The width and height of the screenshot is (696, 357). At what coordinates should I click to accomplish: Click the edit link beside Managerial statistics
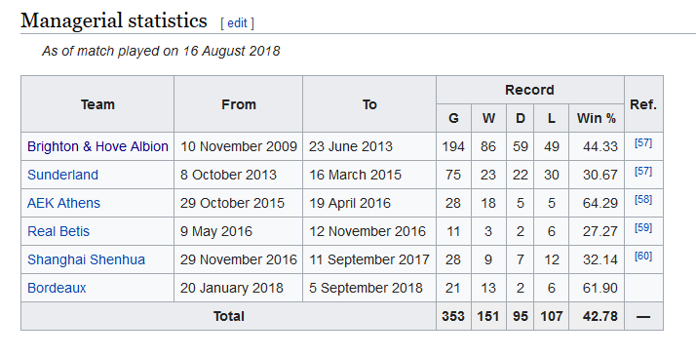point(237,23)
